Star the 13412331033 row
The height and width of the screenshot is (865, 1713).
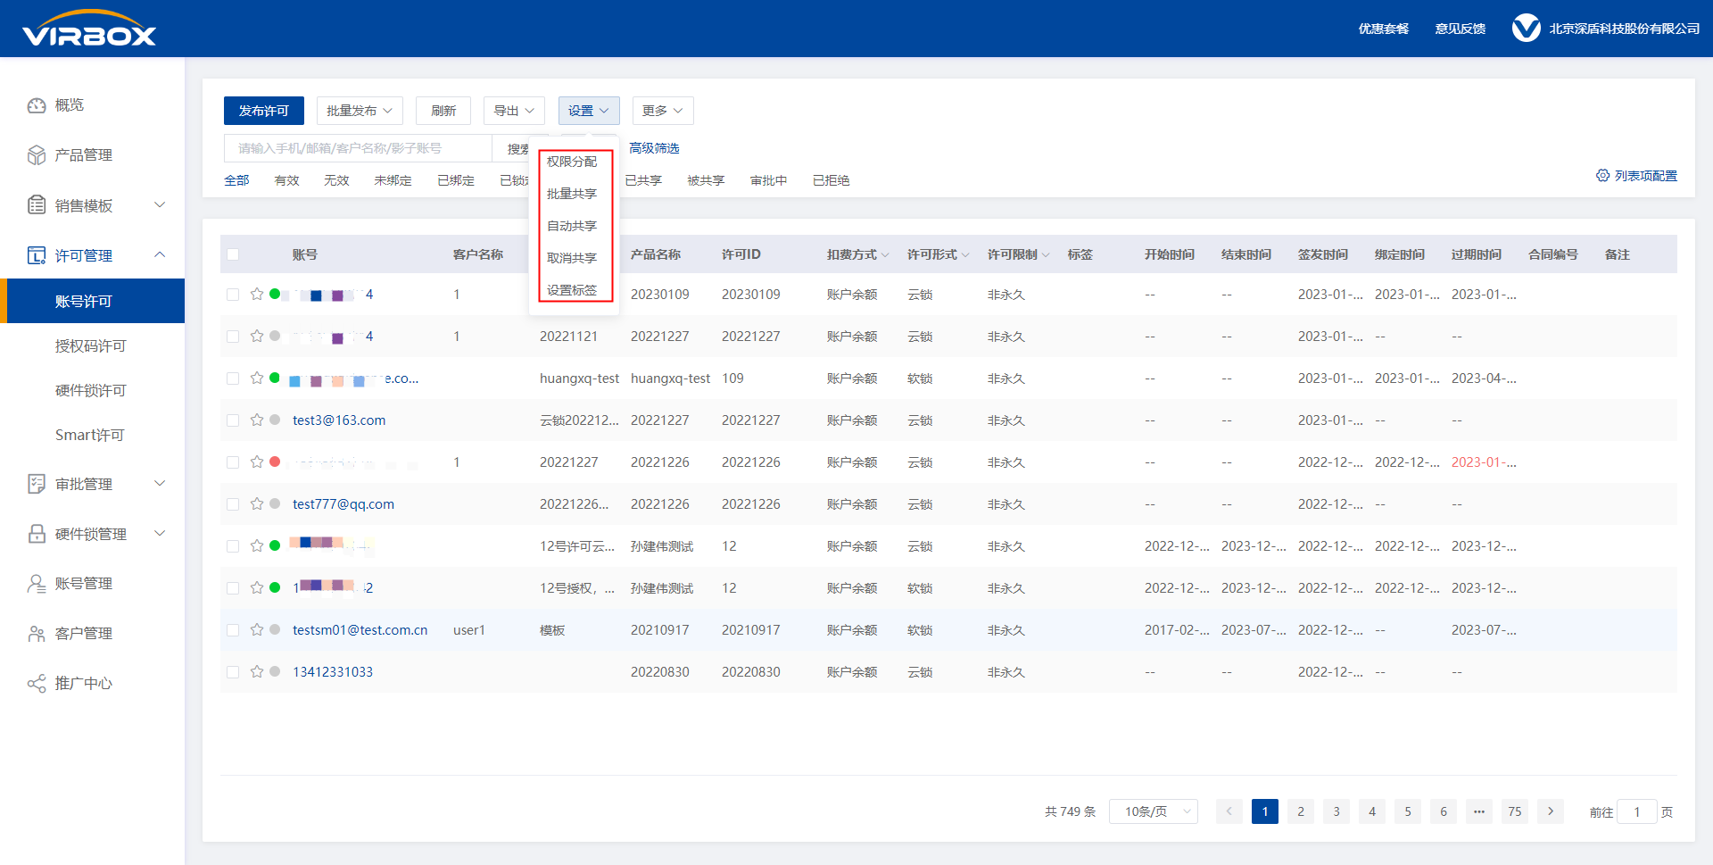coord(257,671)
